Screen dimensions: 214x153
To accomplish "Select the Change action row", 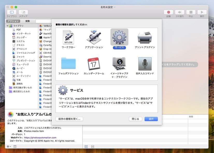I will point(45,41).
